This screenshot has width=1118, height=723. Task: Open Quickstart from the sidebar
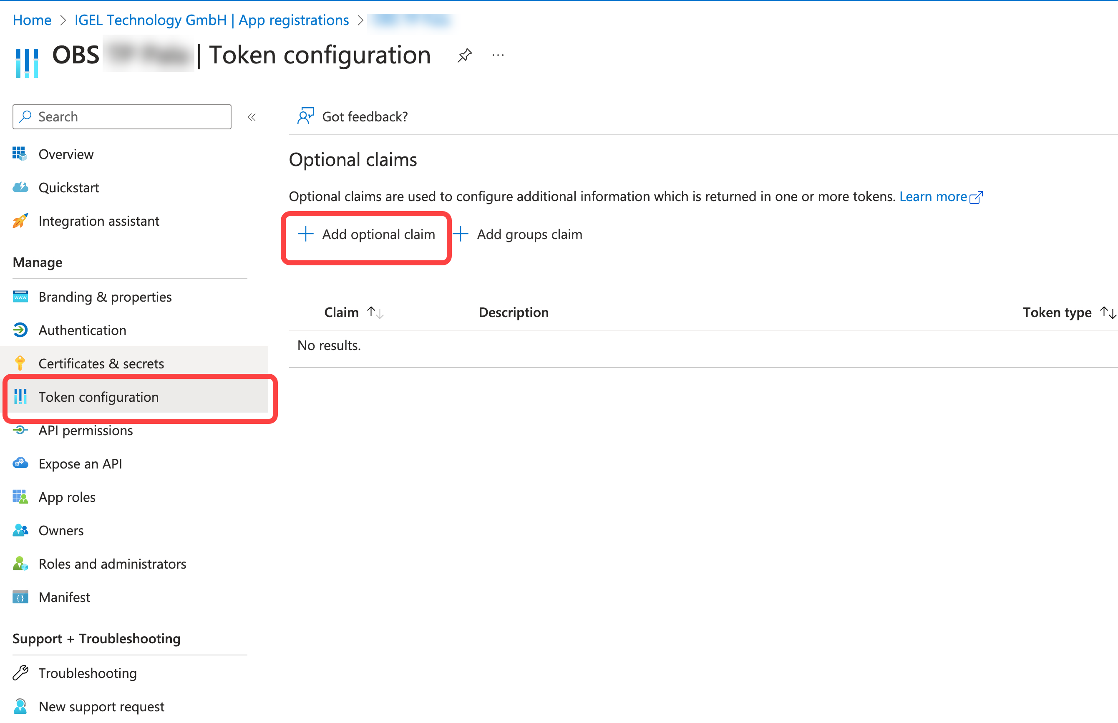pyautogui.click(x=68, y=188)
